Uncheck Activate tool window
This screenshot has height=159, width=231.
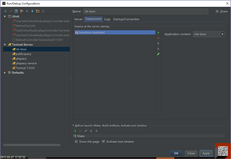click(103, 142)
